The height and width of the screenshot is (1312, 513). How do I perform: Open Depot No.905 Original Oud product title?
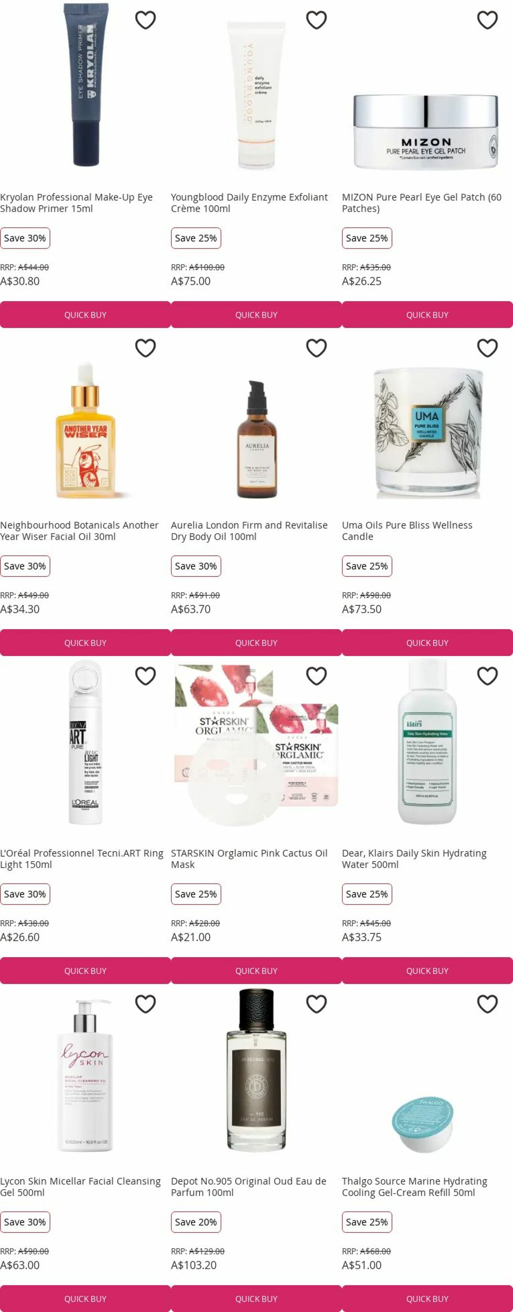coord(248,1187)
